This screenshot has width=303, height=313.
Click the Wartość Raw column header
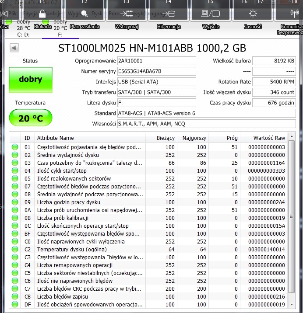tap(264, 138)
